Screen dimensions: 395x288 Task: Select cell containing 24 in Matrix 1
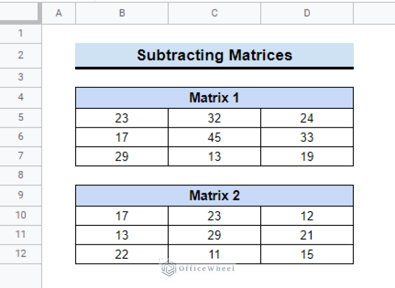(307, 118)
